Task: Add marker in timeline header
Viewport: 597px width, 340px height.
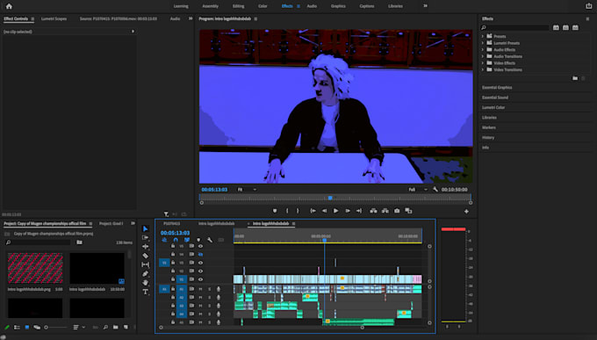Action: [x=198, y=240]
